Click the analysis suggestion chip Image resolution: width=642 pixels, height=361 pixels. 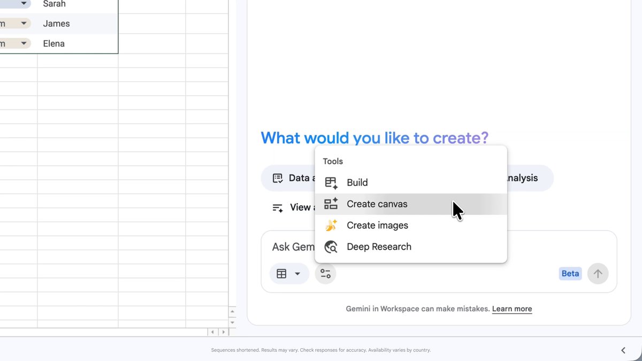click(530, 178)
